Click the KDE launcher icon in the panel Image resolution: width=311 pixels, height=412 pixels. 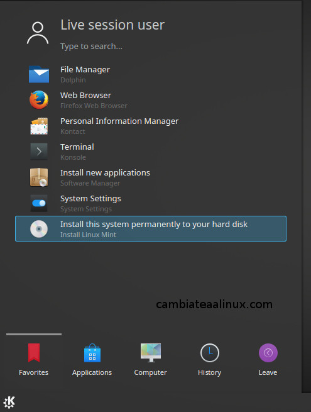[x=9, y=403]
